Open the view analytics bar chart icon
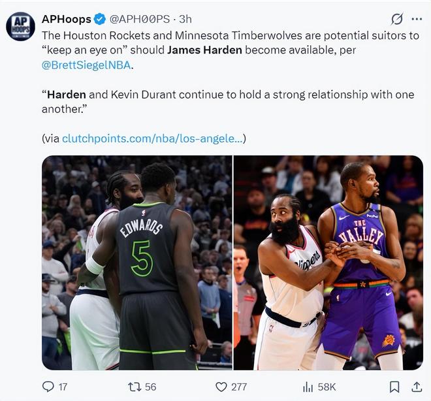Screen dimensions: 431x401 (308, 387)
